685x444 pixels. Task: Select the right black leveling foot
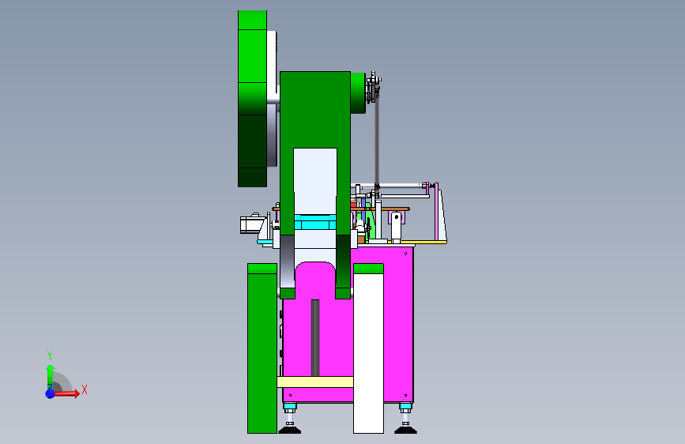405,430
